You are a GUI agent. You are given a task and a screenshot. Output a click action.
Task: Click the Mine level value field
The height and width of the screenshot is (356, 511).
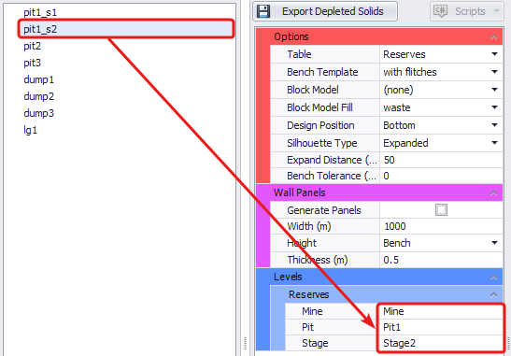[x=440, y=311]
